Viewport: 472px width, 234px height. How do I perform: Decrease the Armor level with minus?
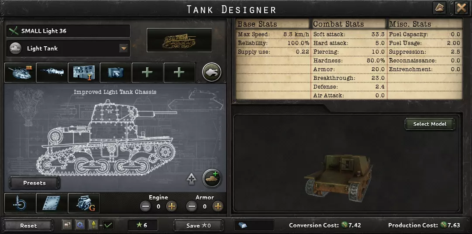tap(191, 206)
